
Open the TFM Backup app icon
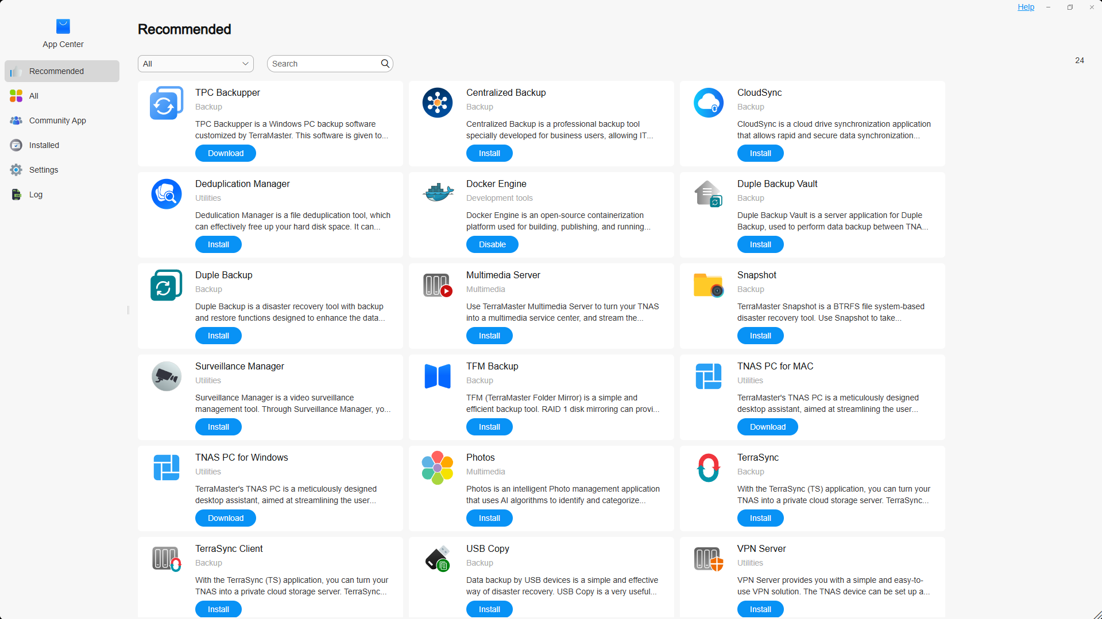point(438,376)
